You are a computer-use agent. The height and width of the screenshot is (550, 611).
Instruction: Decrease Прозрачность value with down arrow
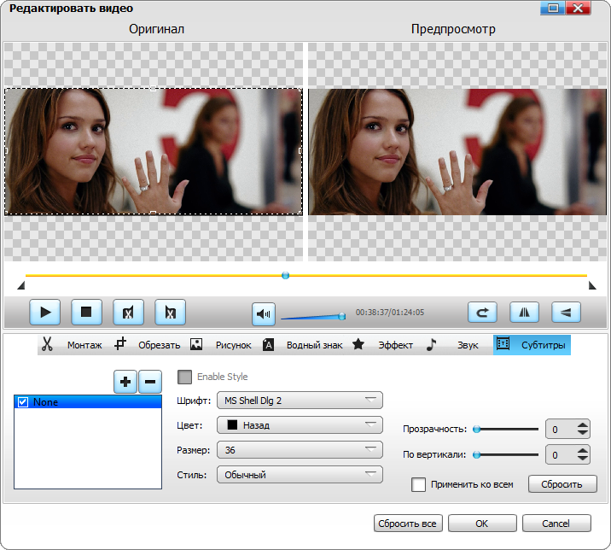583,433
